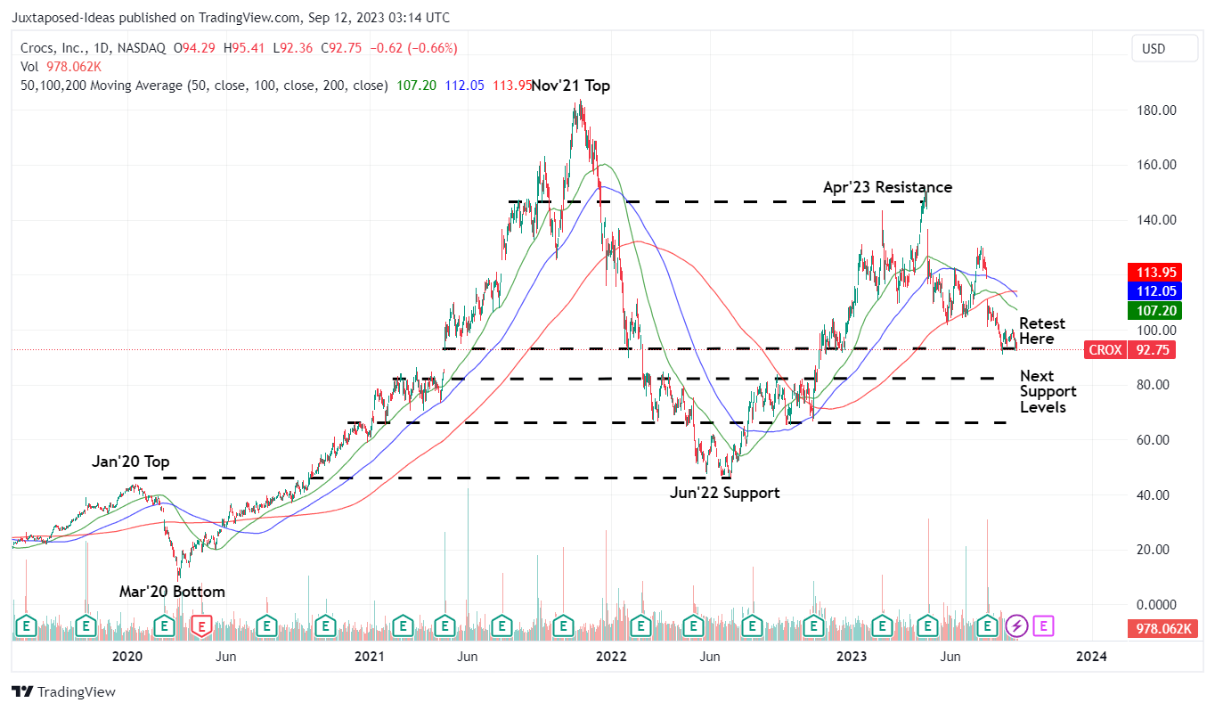1215x711 pixels.
Task: Click the 2024 label on the time axis
Action: click(1092, 657)
